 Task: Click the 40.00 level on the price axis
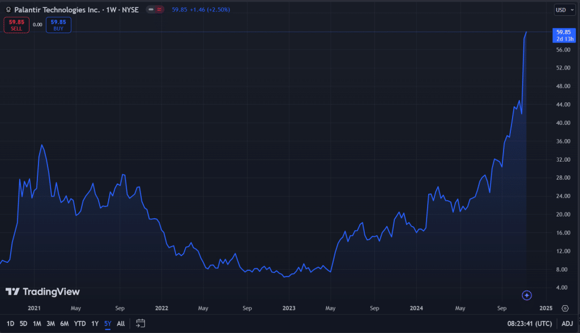click(564, 123)
